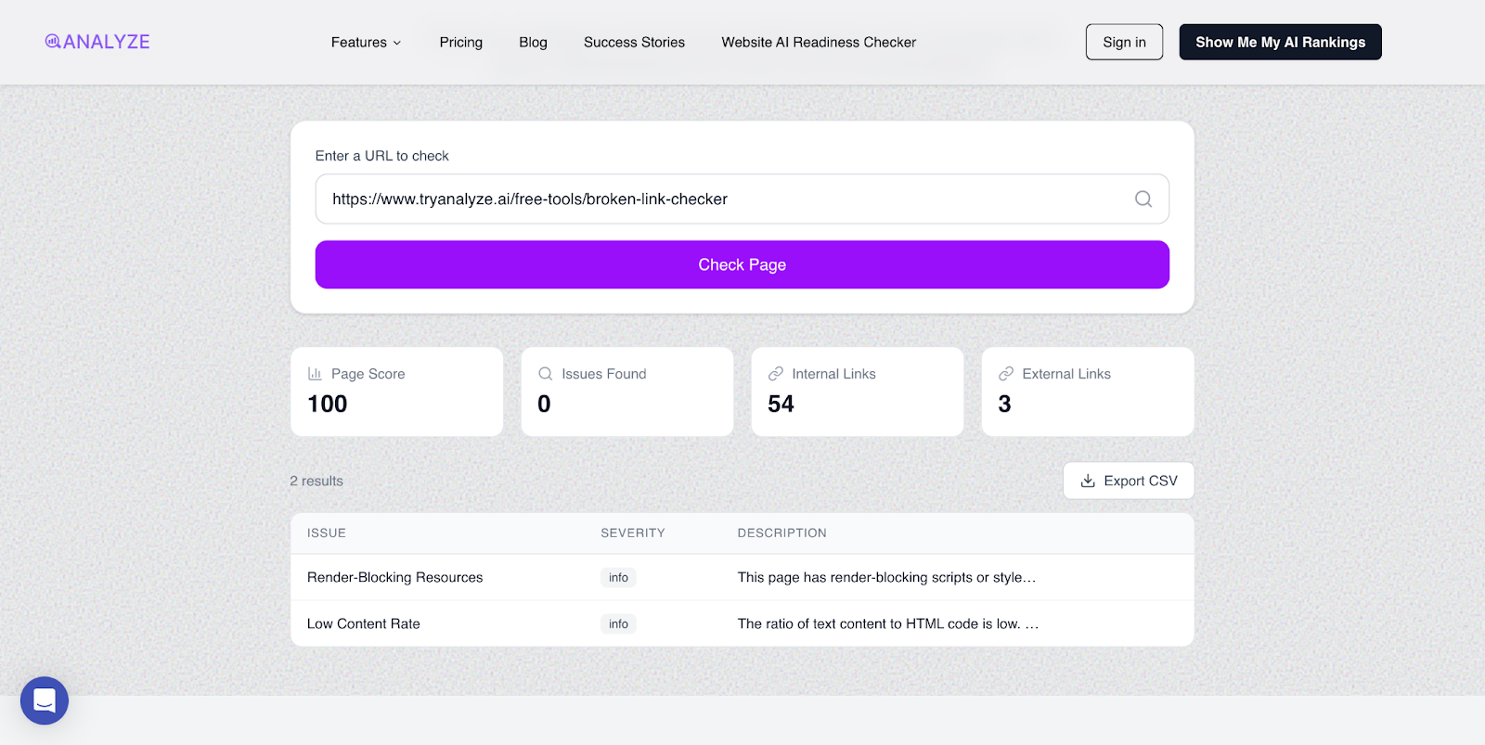Click the Page Score value 100

(x=328, y=404)
